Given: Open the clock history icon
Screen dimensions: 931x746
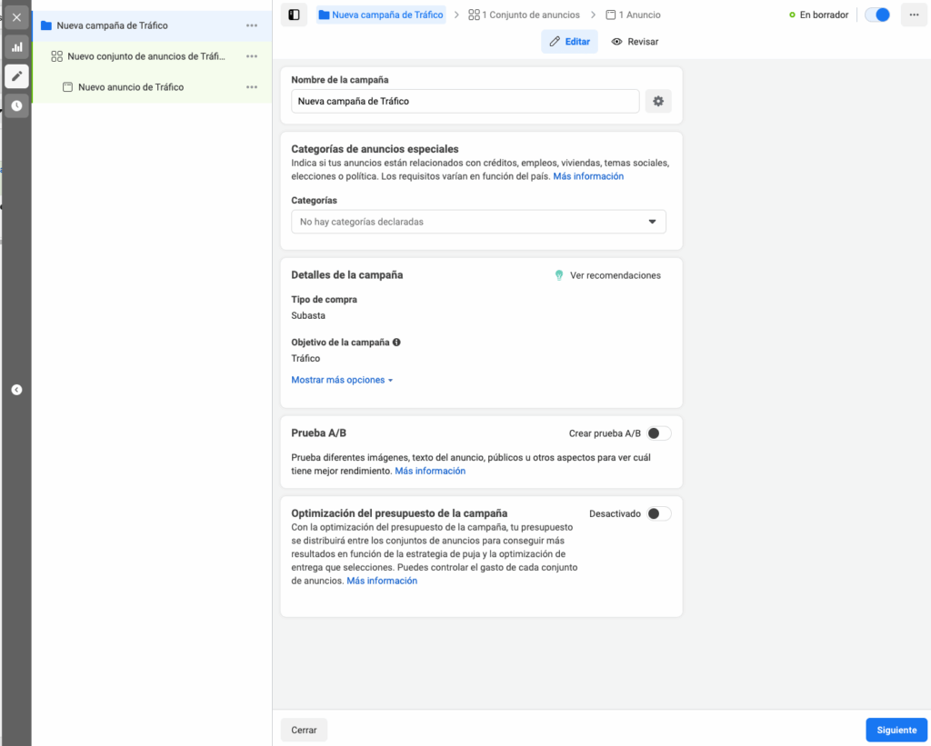Looking at the screenshot, I should [16, 106].
